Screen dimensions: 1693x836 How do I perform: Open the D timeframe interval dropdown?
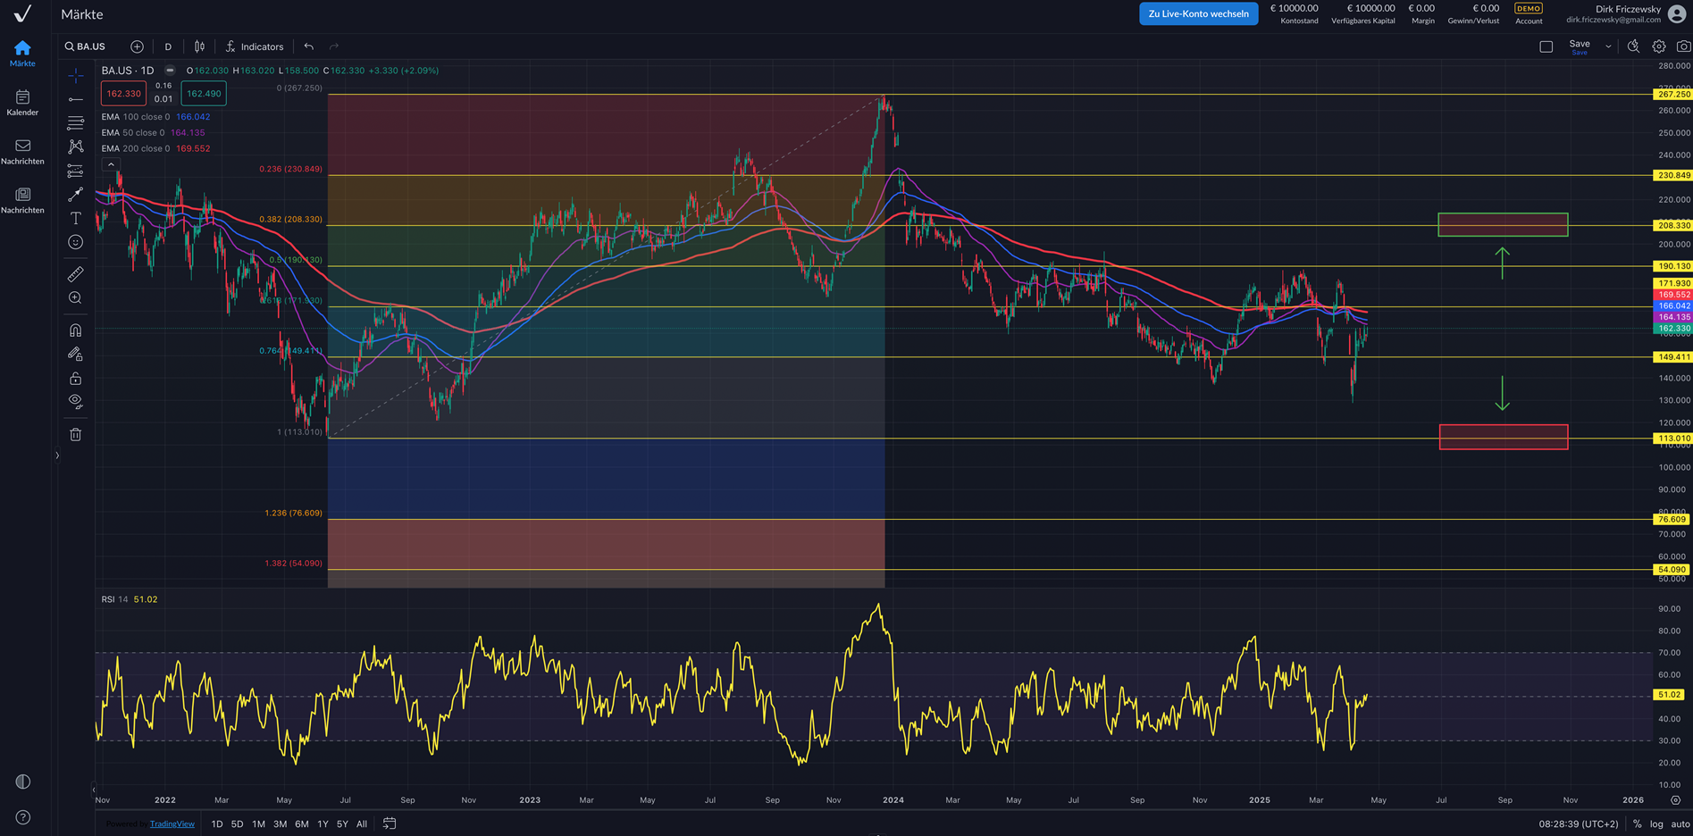coord(168,46)
